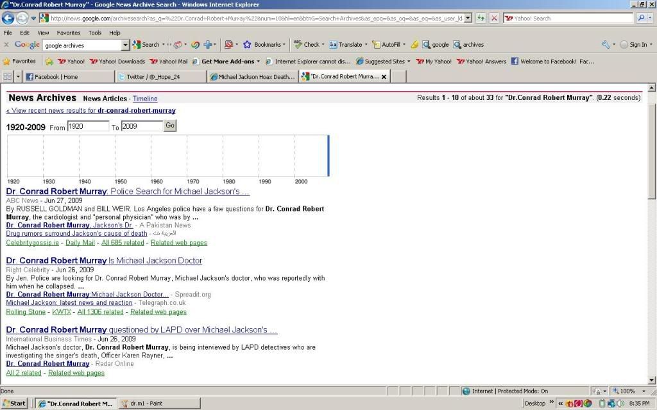The image size is (657, 410).
Task: Open the Recent Pages dropdown arrow
Action: [x=33, y=19]
